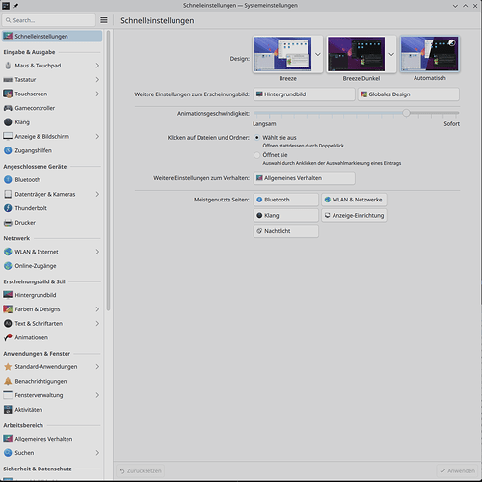Choose the Automatisch design thumbnail
This screenshot has width=482, height=482.
pyautogui.click(x=430, y=54)
